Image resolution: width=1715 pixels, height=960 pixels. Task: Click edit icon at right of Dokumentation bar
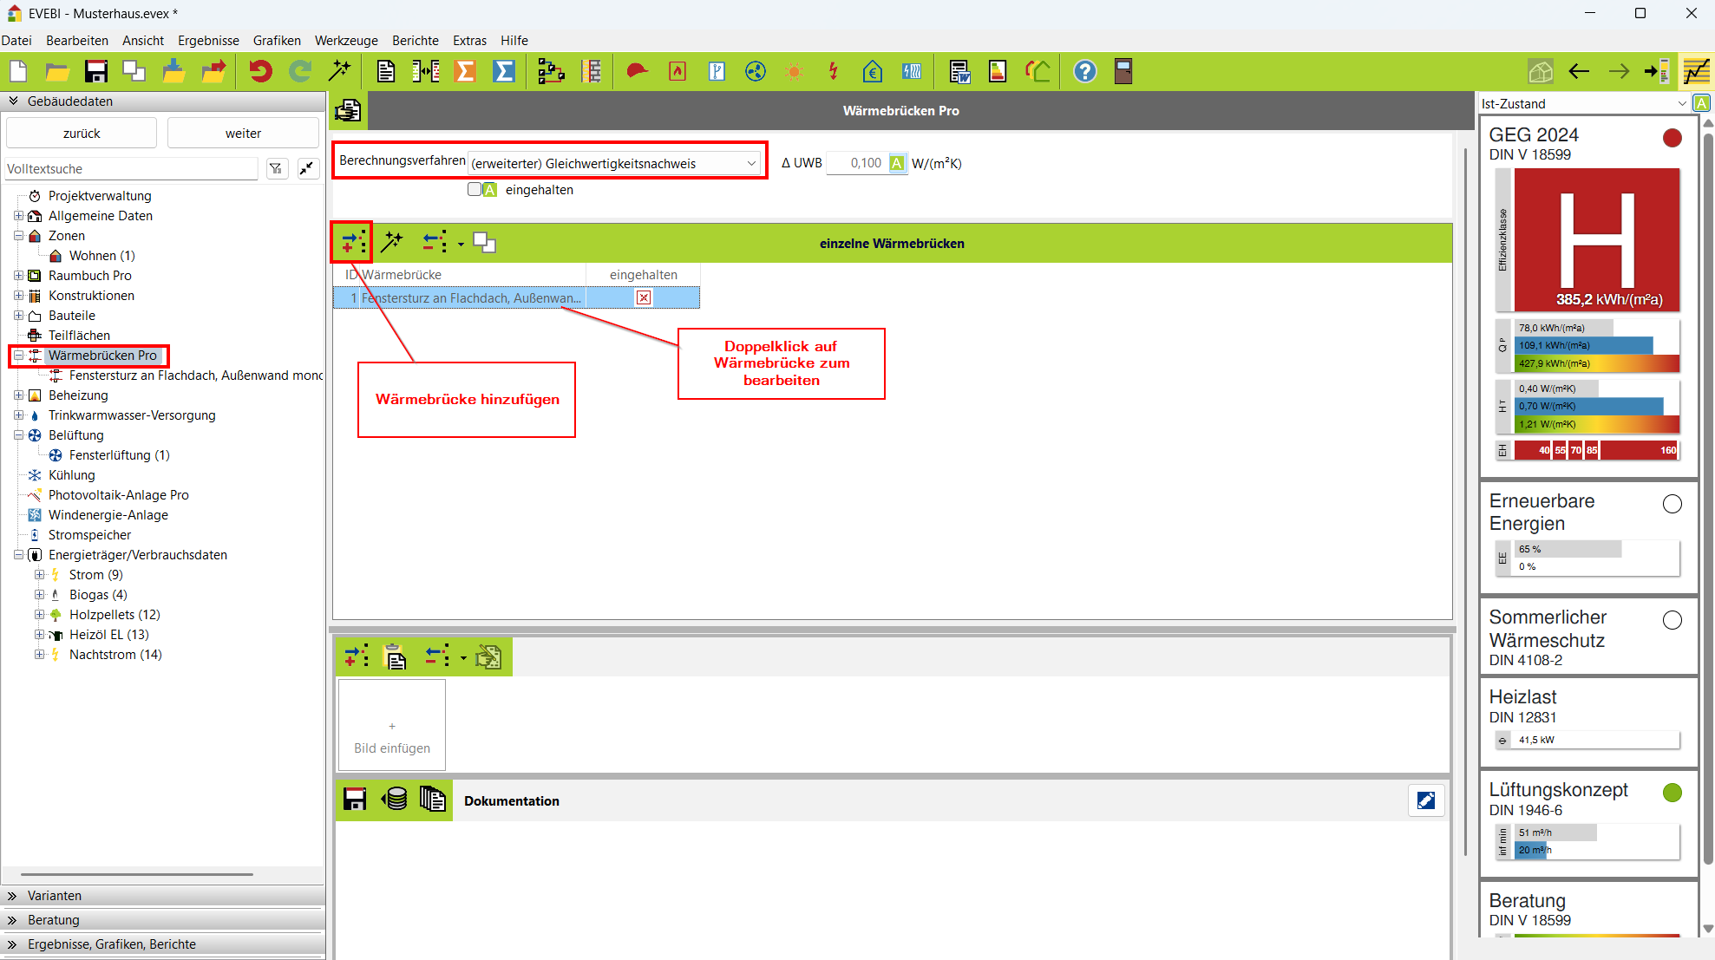[x=1425, y=800]
